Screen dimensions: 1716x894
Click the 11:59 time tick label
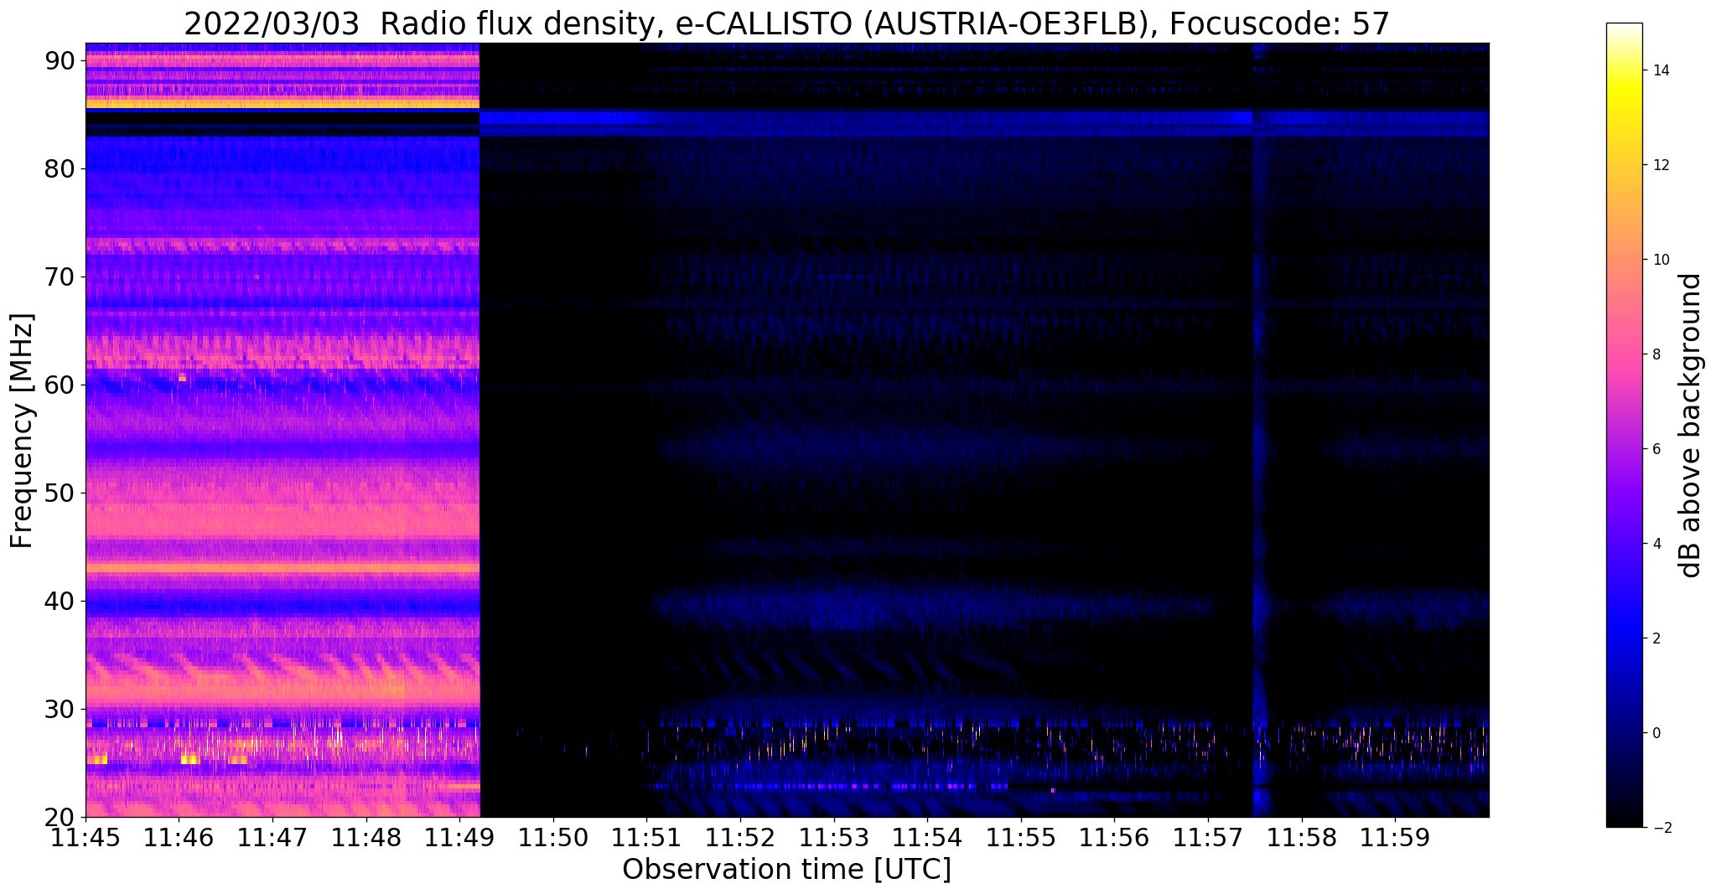(1395, 837)
